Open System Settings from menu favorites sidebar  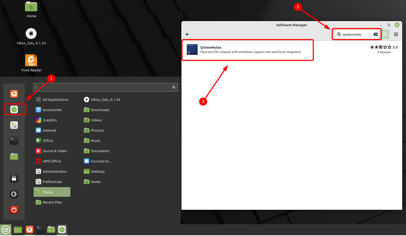pyautogui.click(x=14, y=125)
